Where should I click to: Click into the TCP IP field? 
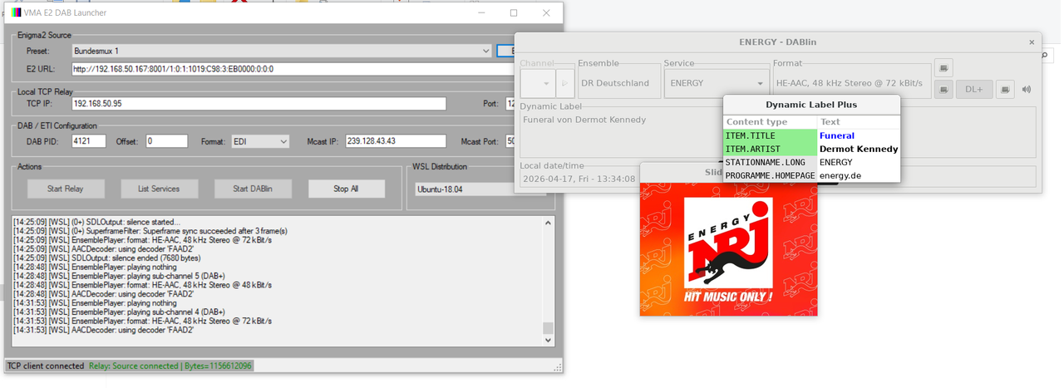pyautogui.click(x=259, y=104)
